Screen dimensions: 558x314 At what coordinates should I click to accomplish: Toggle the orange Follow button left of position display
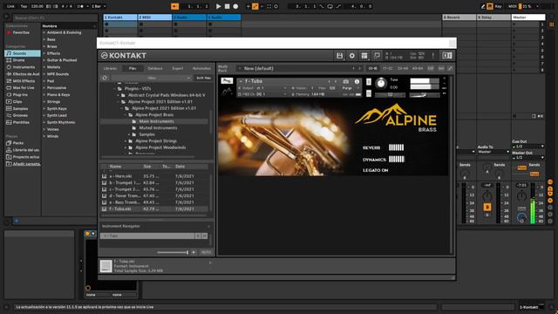pos(174,6)
